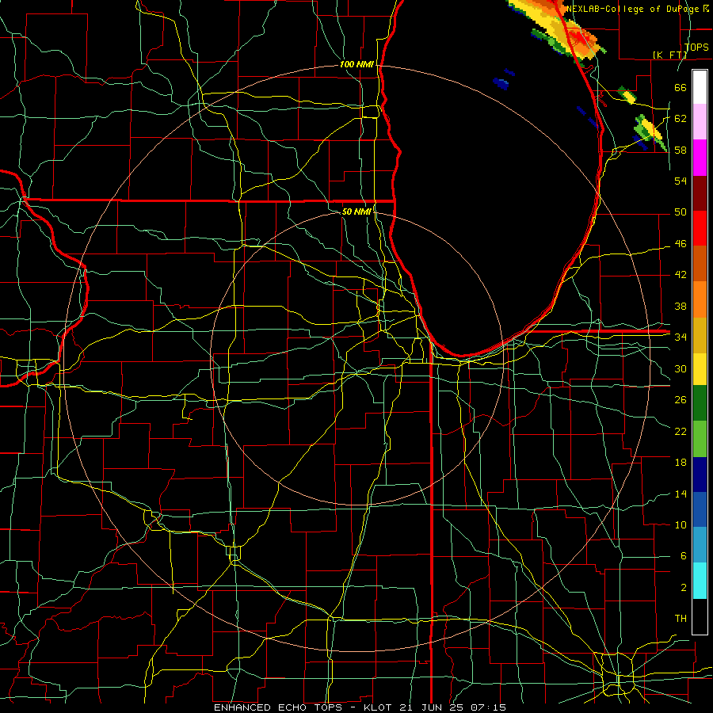713x713 pixels.
Task: Click the sky blue legend swatch
Action: (x=700, y=544)
